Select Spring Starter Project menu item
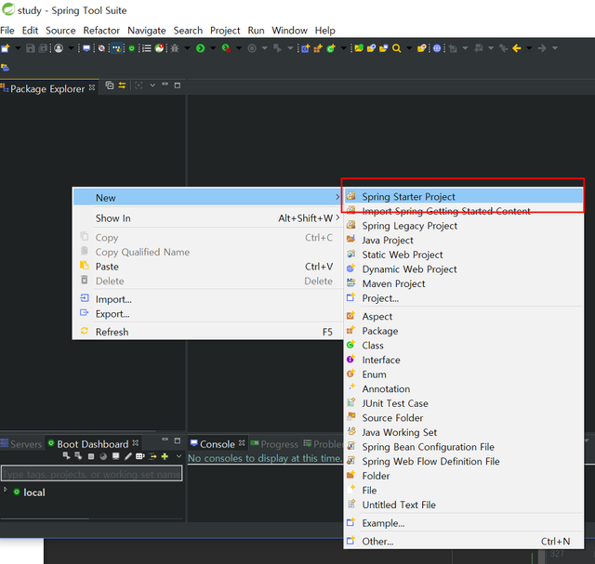This screenshot has height=564, width=595. coord(408,197)
